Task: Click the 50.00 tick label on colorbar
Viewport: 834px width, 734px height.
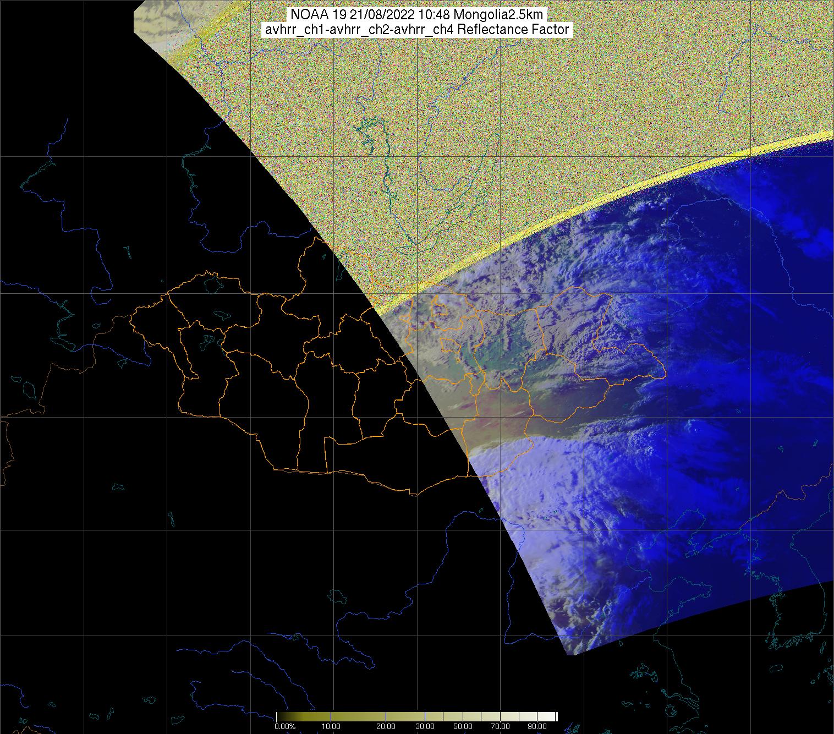Action: click(463, 726)
